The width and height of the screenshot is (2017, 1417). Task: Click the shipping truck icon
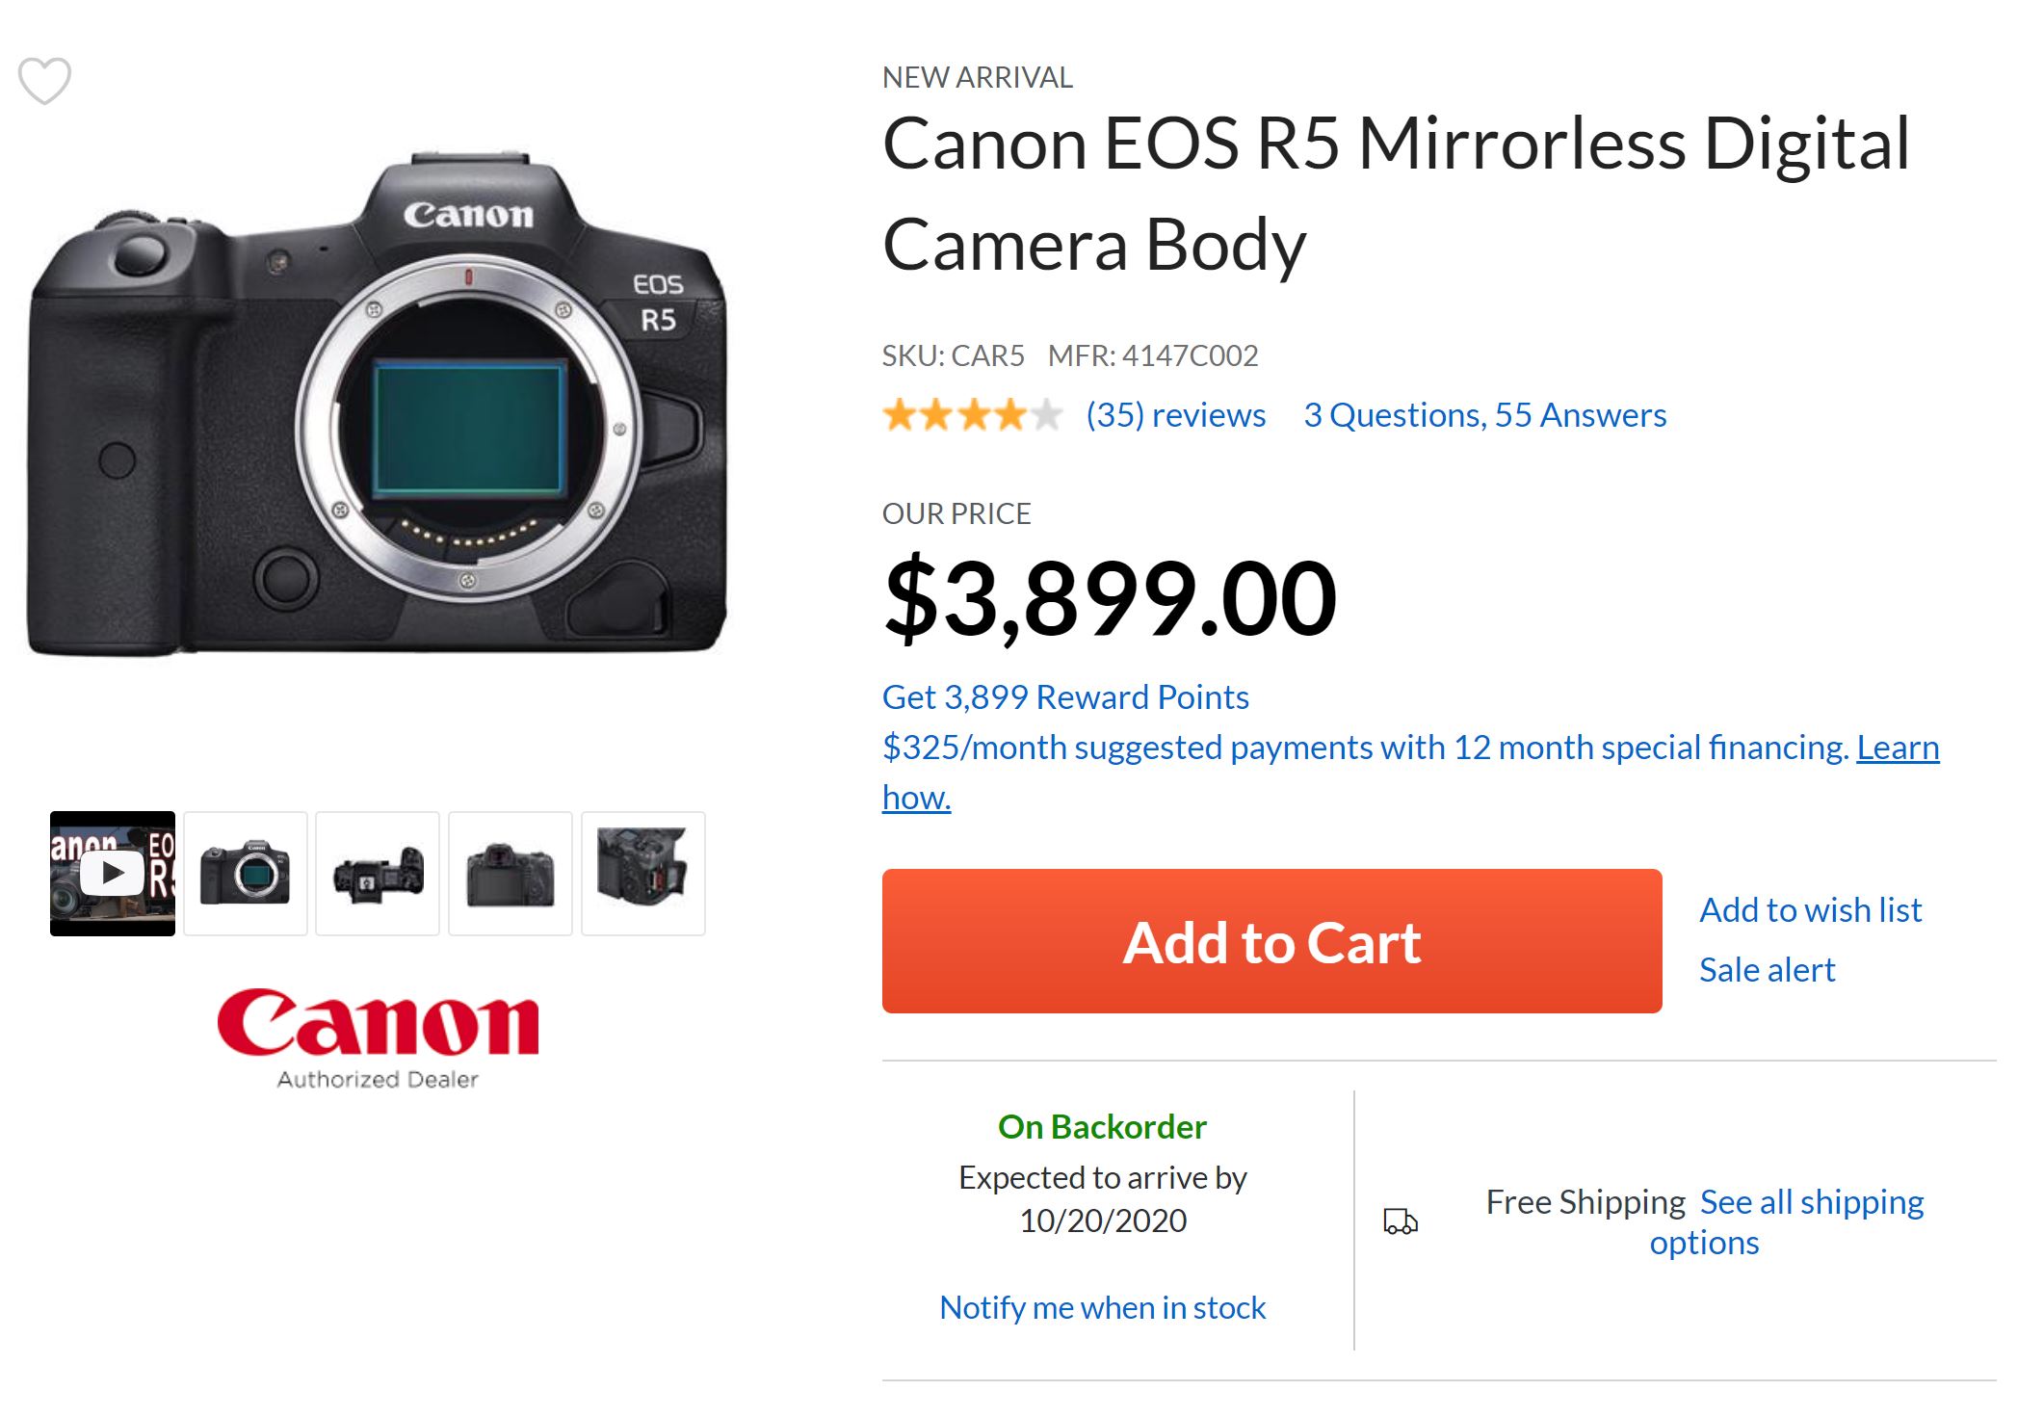click(x=1401, y=1222)
